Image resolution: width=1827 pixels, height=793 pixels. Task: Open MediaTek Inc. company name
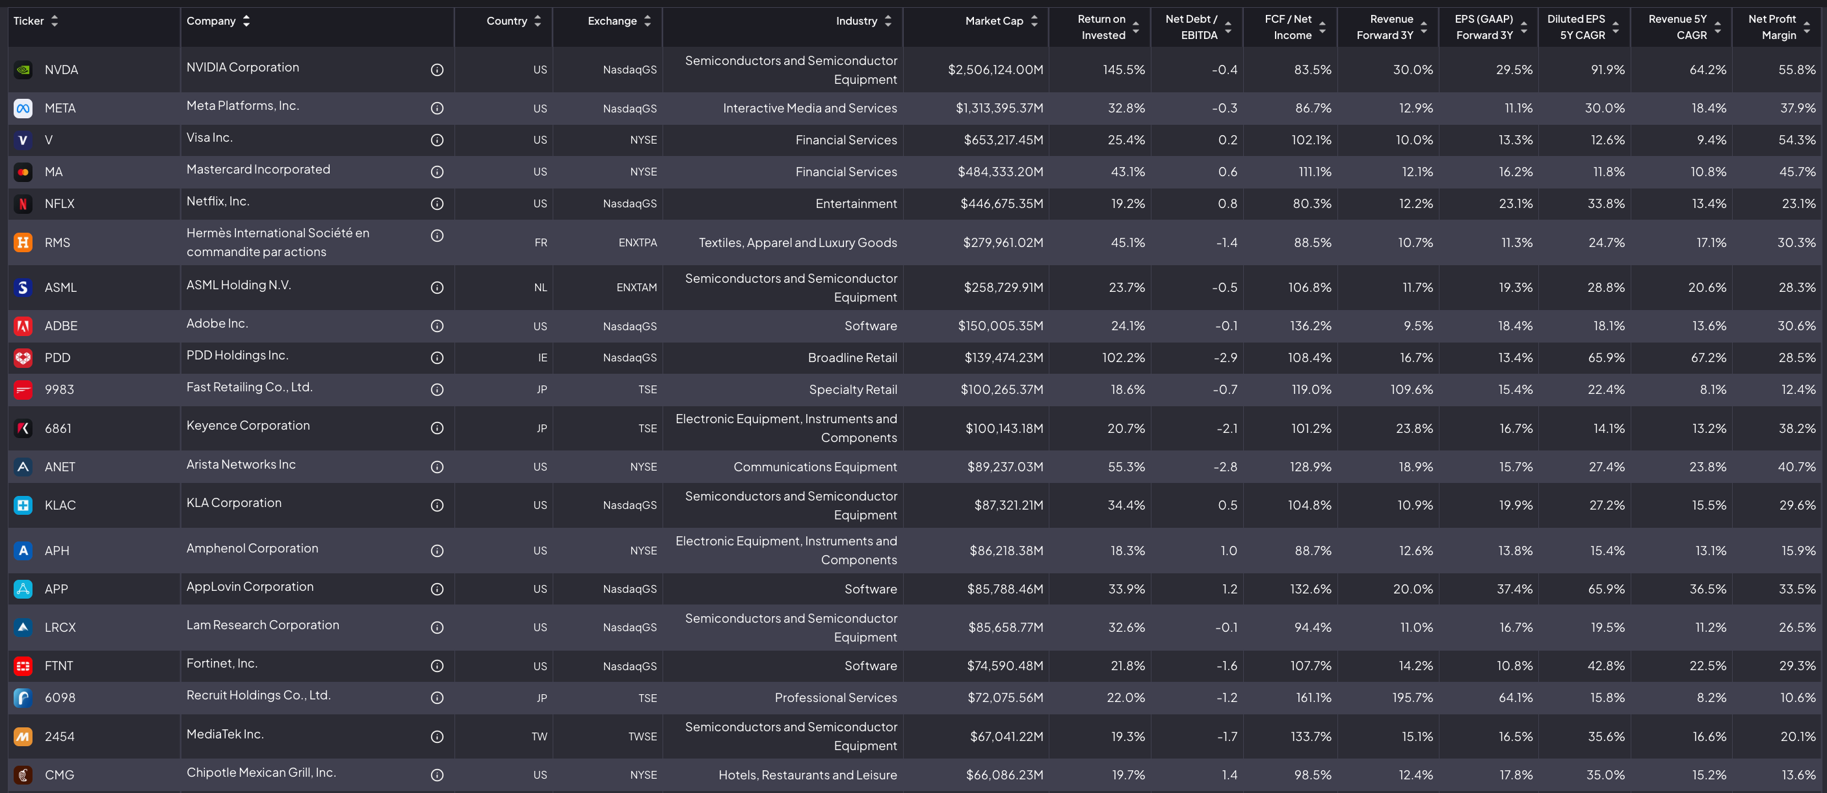(x=225, y=734)
